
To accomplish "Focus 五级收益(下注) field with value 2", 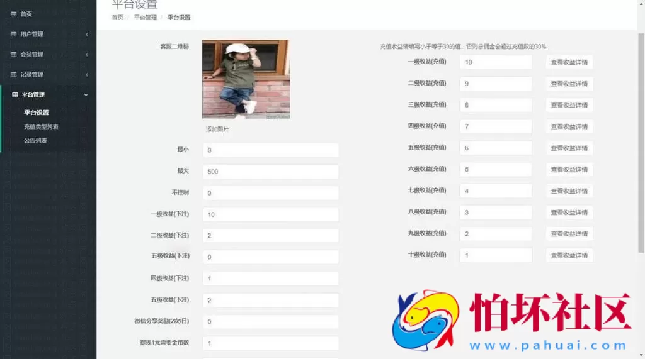I will [x=271, y=300].
